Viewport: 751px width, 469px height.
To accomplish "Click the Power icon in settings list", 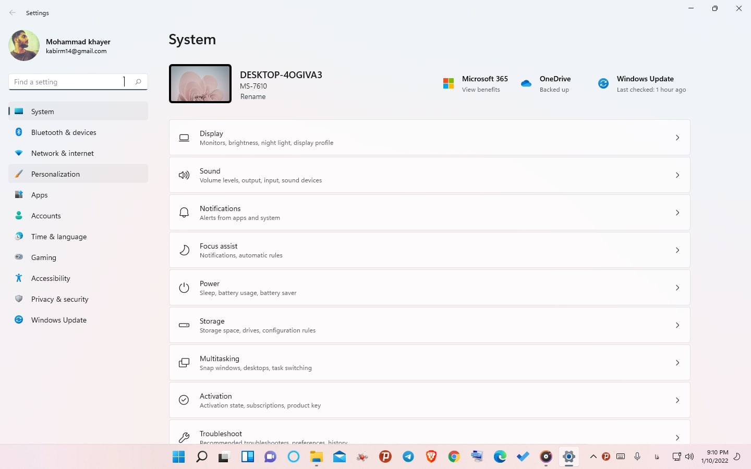I will tap(184, 288).
